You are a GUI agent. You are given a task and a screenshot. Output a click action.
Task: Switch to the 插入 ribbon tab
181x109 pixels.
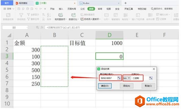tap(61, 9)
